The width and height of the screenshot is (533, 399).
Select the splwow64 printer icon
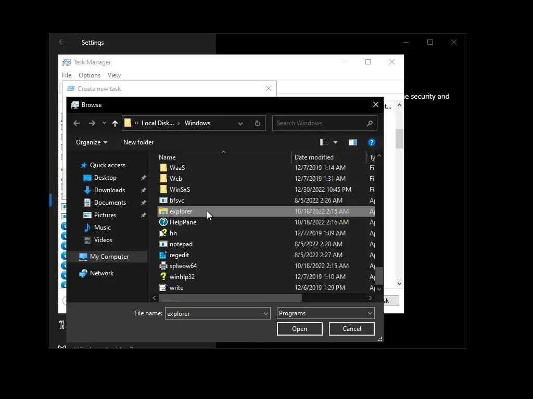click(x=163, y=265)
